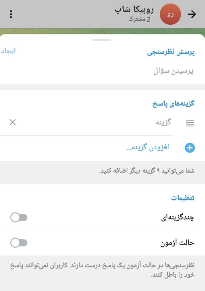The height and width of the screenshot is (291, 205).
Task: Click the blue plus add-option icon
Action: [x=190, y=148]
